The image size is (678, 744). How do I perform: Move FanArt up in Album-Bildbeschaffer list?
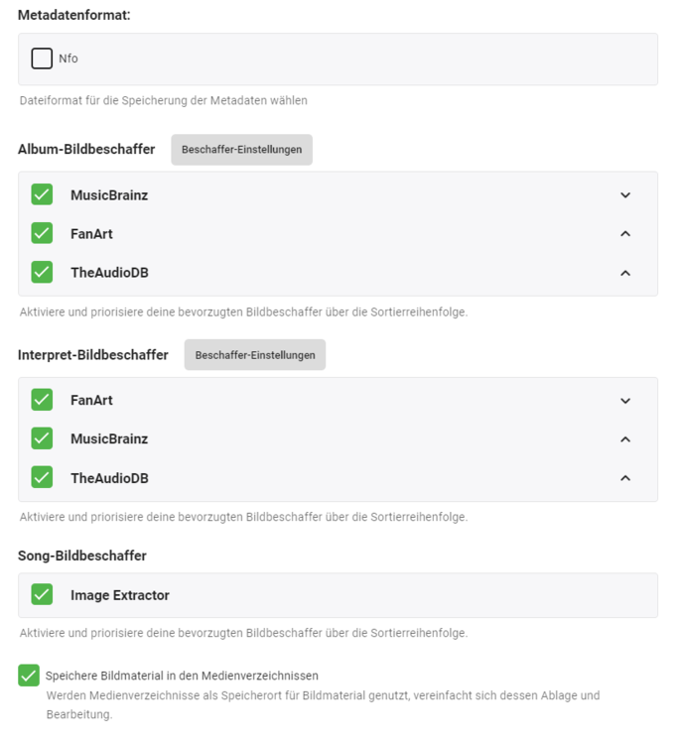tap(625, 234)
